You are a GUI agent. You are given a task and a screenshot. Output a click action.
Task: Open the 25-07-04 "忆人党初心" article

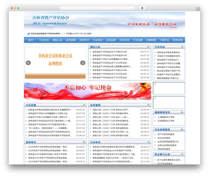click(48, 128)
